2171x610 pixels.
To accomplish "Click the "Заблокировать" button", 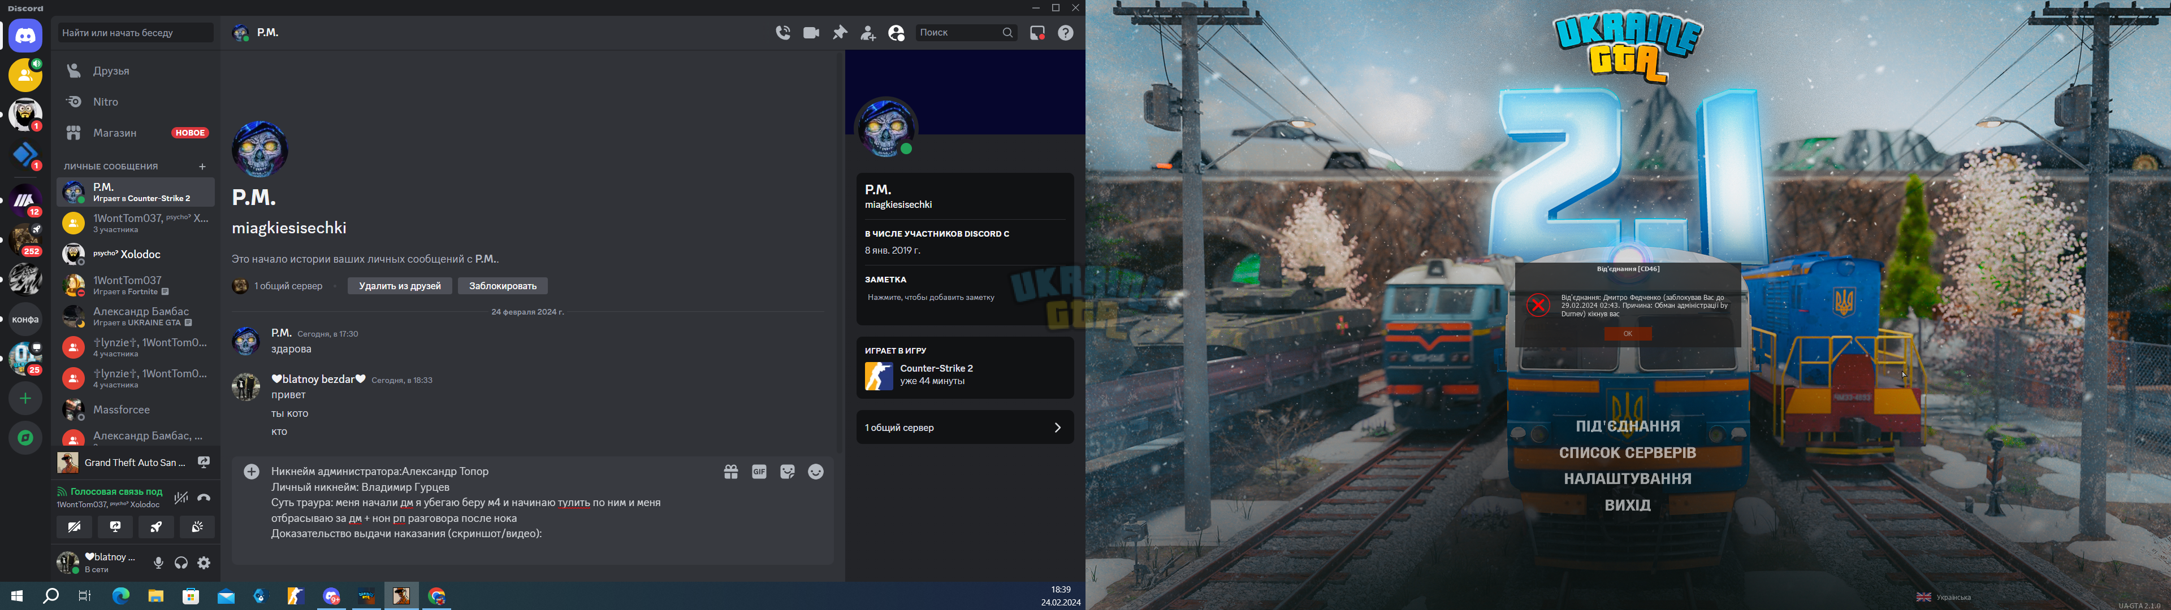I will (503, 286).
